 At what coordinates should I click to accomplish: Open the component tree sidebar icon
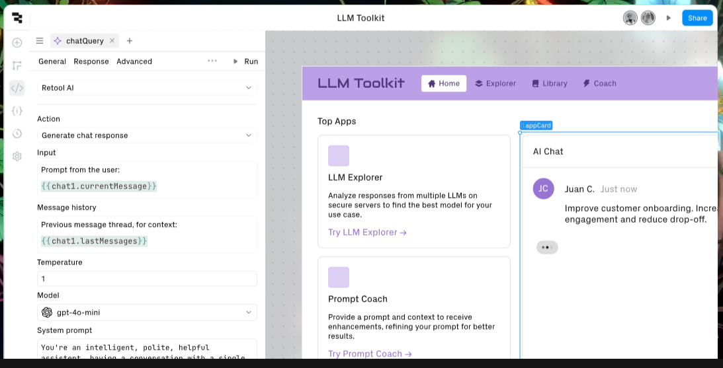click(17, 65)
